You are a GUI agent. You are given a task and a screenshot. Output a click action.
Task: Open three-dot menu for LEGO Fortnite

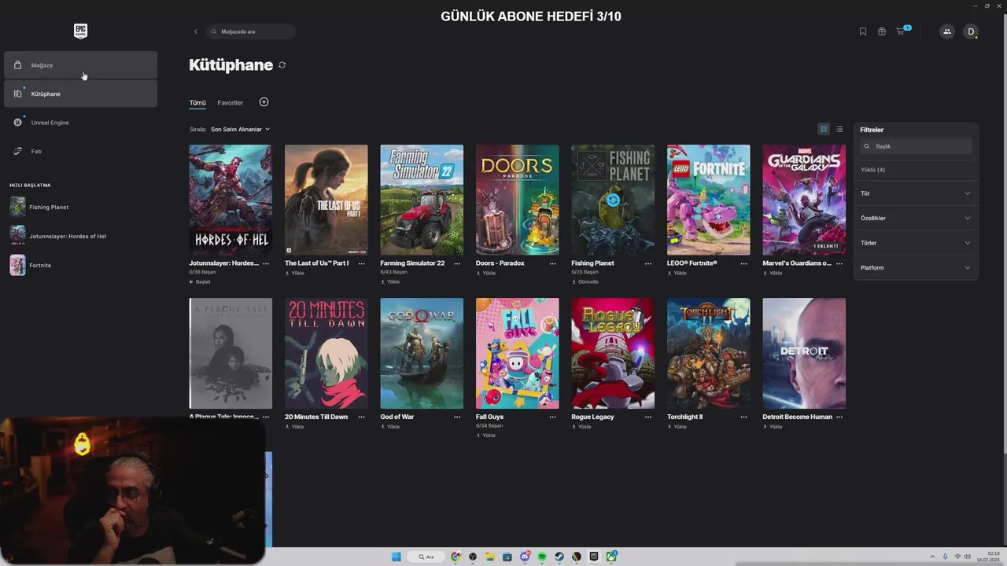tap(744, 263)
